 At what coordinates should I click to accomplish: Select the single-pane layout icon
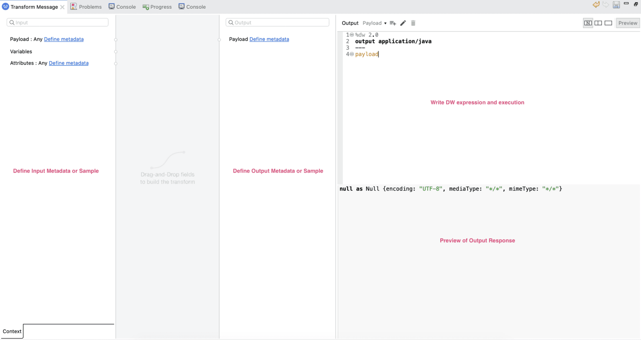point(608,23)
